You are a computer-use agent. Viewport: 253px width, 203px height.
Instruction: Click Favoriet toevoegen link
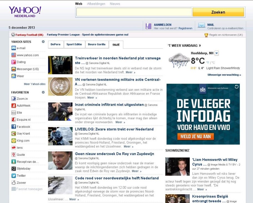click(29, 189)
